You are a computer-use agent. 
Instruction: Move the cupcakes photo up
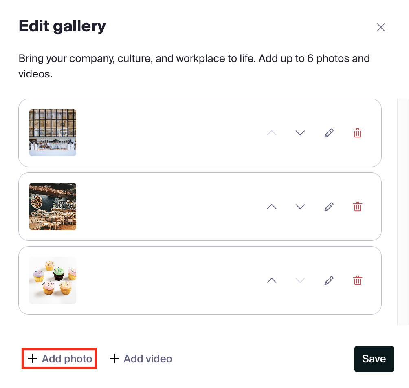(x=272, y=280)
